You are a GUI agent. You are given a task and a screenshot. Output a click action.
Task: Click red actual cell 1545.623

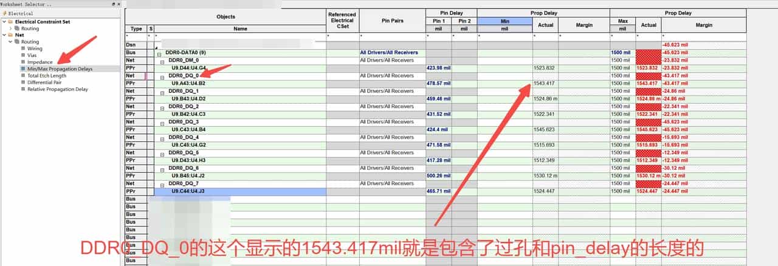pyautogui.click(x=648, y=130)
